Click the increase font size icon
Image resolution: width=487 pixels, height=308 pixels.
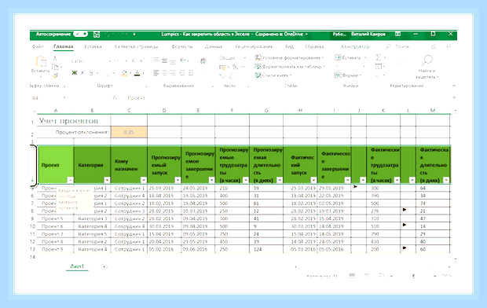tap(134, 60)
